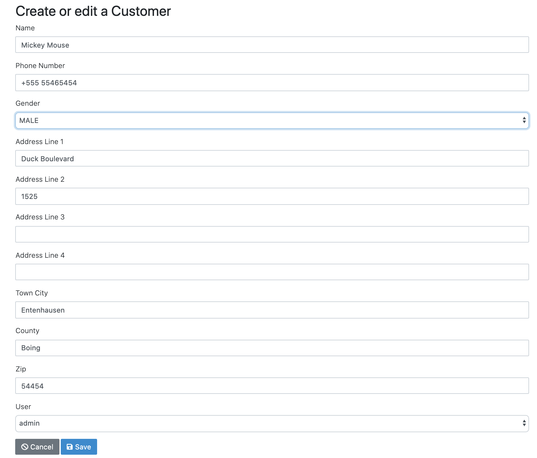Click the Address Line 2 field with 1525
The image size is (537, 458).
point(271,196)
